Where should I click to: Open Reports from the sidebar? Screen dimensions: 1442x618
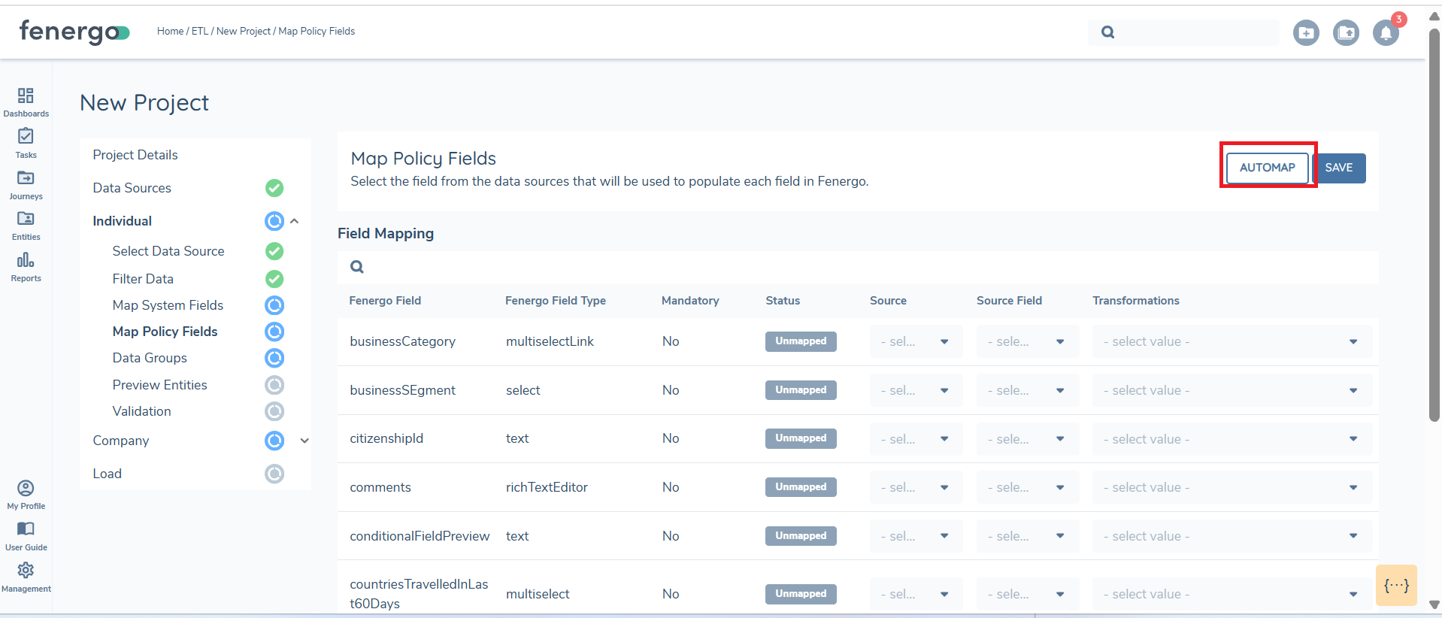tap(26, 261)
